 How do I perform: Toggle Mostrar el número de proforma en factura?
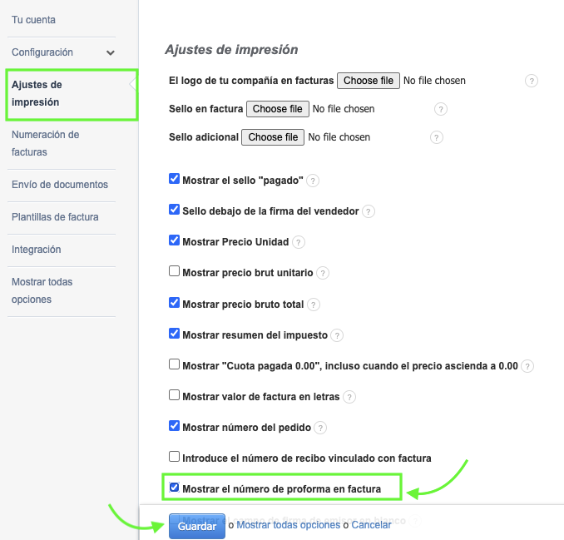(x=174, y=488)
